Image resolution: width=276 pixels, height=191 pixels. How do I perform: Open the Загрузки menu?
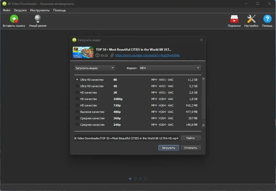point(20,10)
